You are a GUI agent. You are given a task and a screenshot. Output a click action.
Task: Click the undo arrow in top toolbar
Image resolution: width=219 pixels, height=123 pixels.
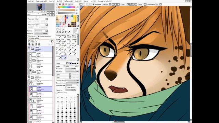click(x=81, y=4)
